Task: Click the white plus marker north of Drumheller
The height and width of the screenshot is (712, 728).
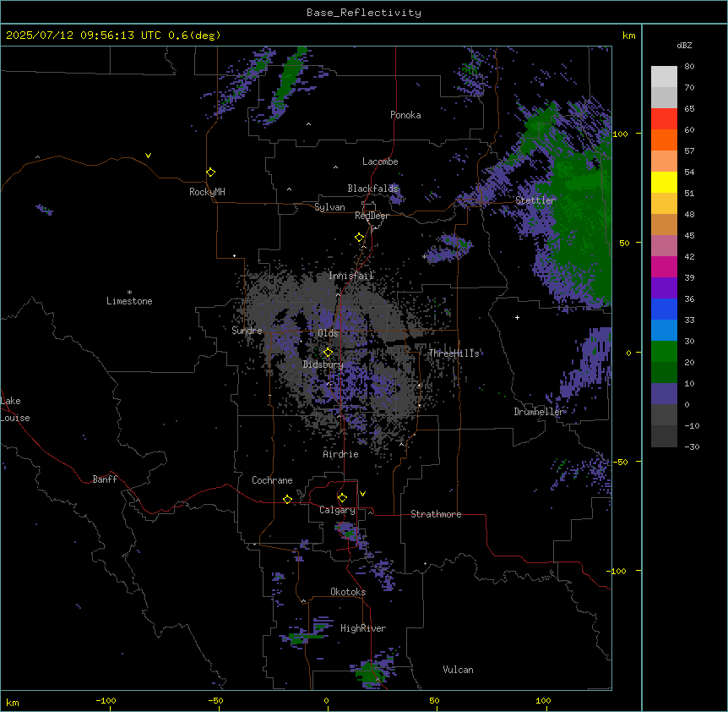Action: coord(517,317)
